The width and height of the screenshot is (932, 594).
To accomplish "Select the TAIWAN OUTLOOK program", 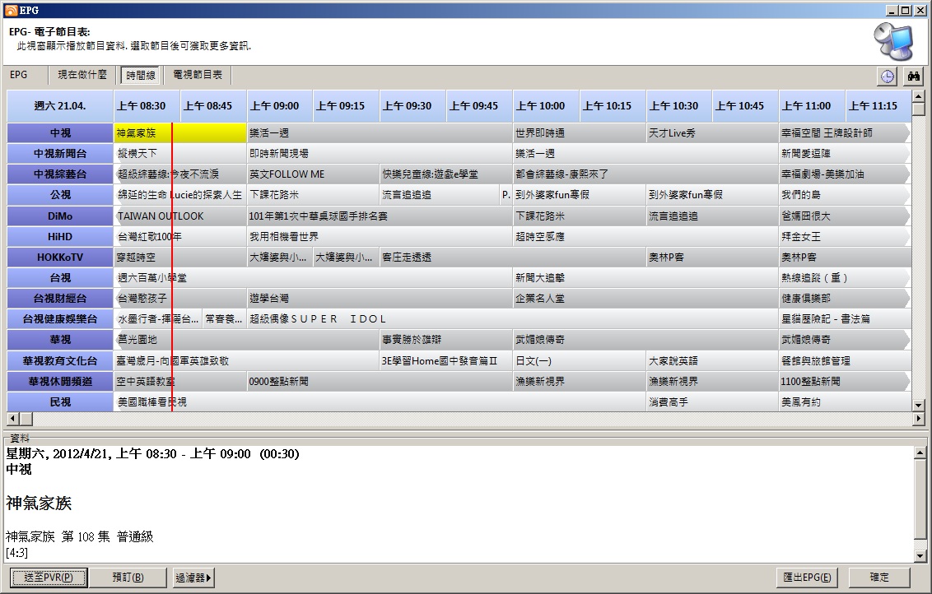I will click(180, 216).
